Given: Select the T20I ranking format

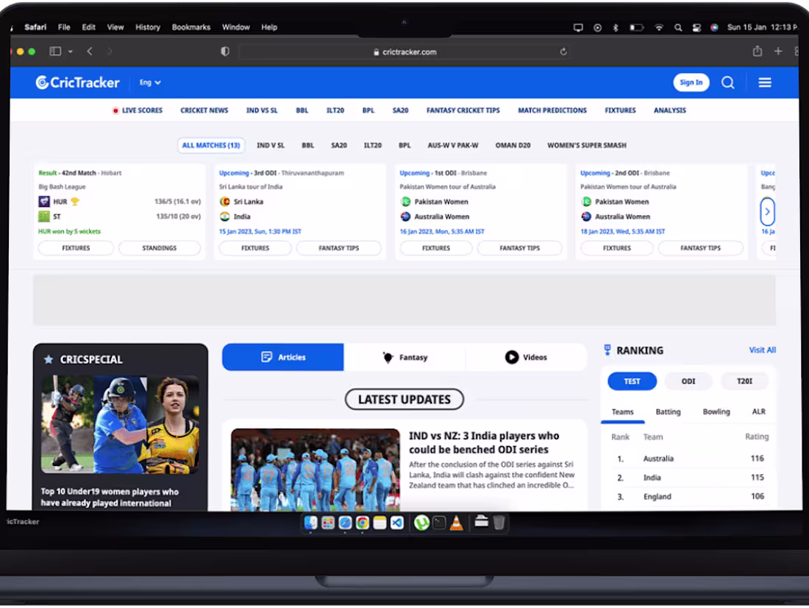Looking at the screenshot, I should click(x=744, y=381).
